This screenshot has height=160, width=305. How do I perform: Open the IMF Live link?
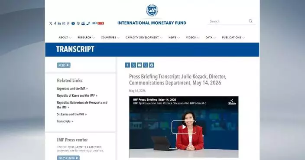(98, 23)
